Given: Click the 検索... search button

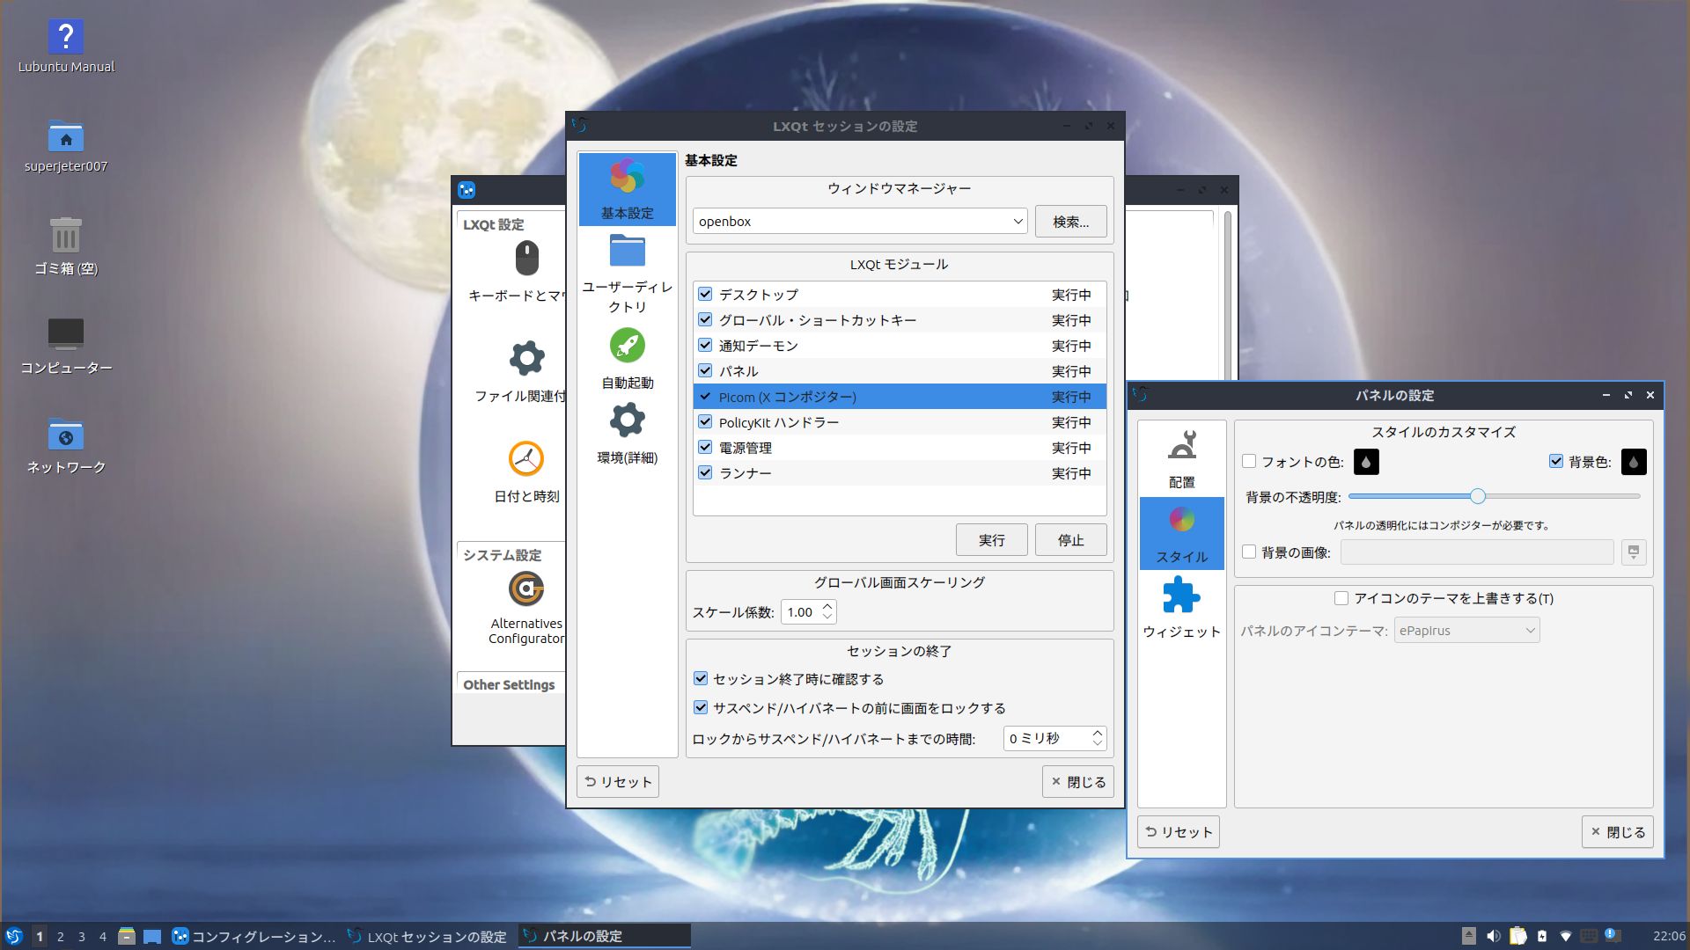Looking at the screenshot, I should [x=1070, y=222].
